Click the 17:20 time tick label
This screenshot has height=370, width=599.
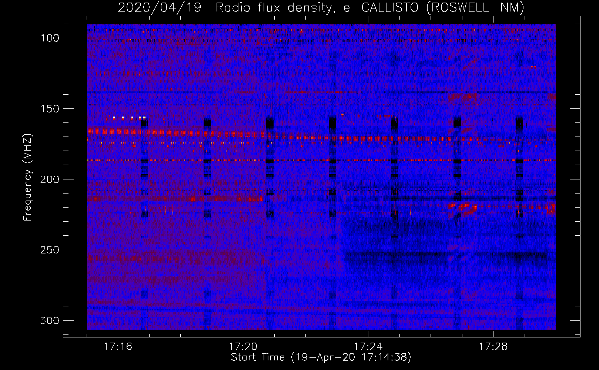click(243, 346)
